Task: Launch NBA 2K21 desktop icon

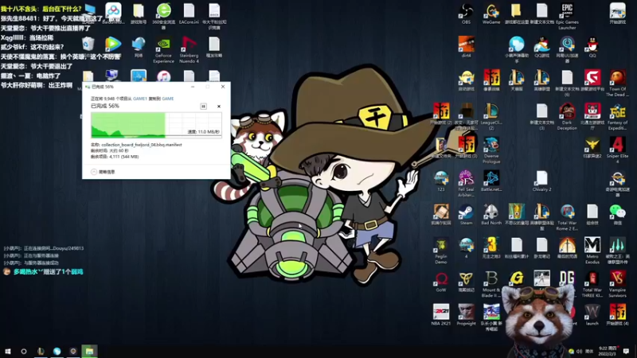Action: (x=441, y=312)
